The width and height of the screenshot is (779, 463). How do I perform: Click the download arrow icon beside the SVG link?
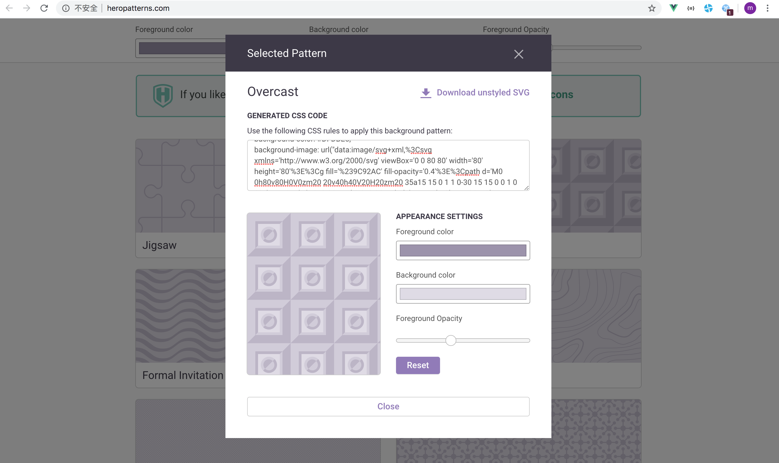point(425,93)
